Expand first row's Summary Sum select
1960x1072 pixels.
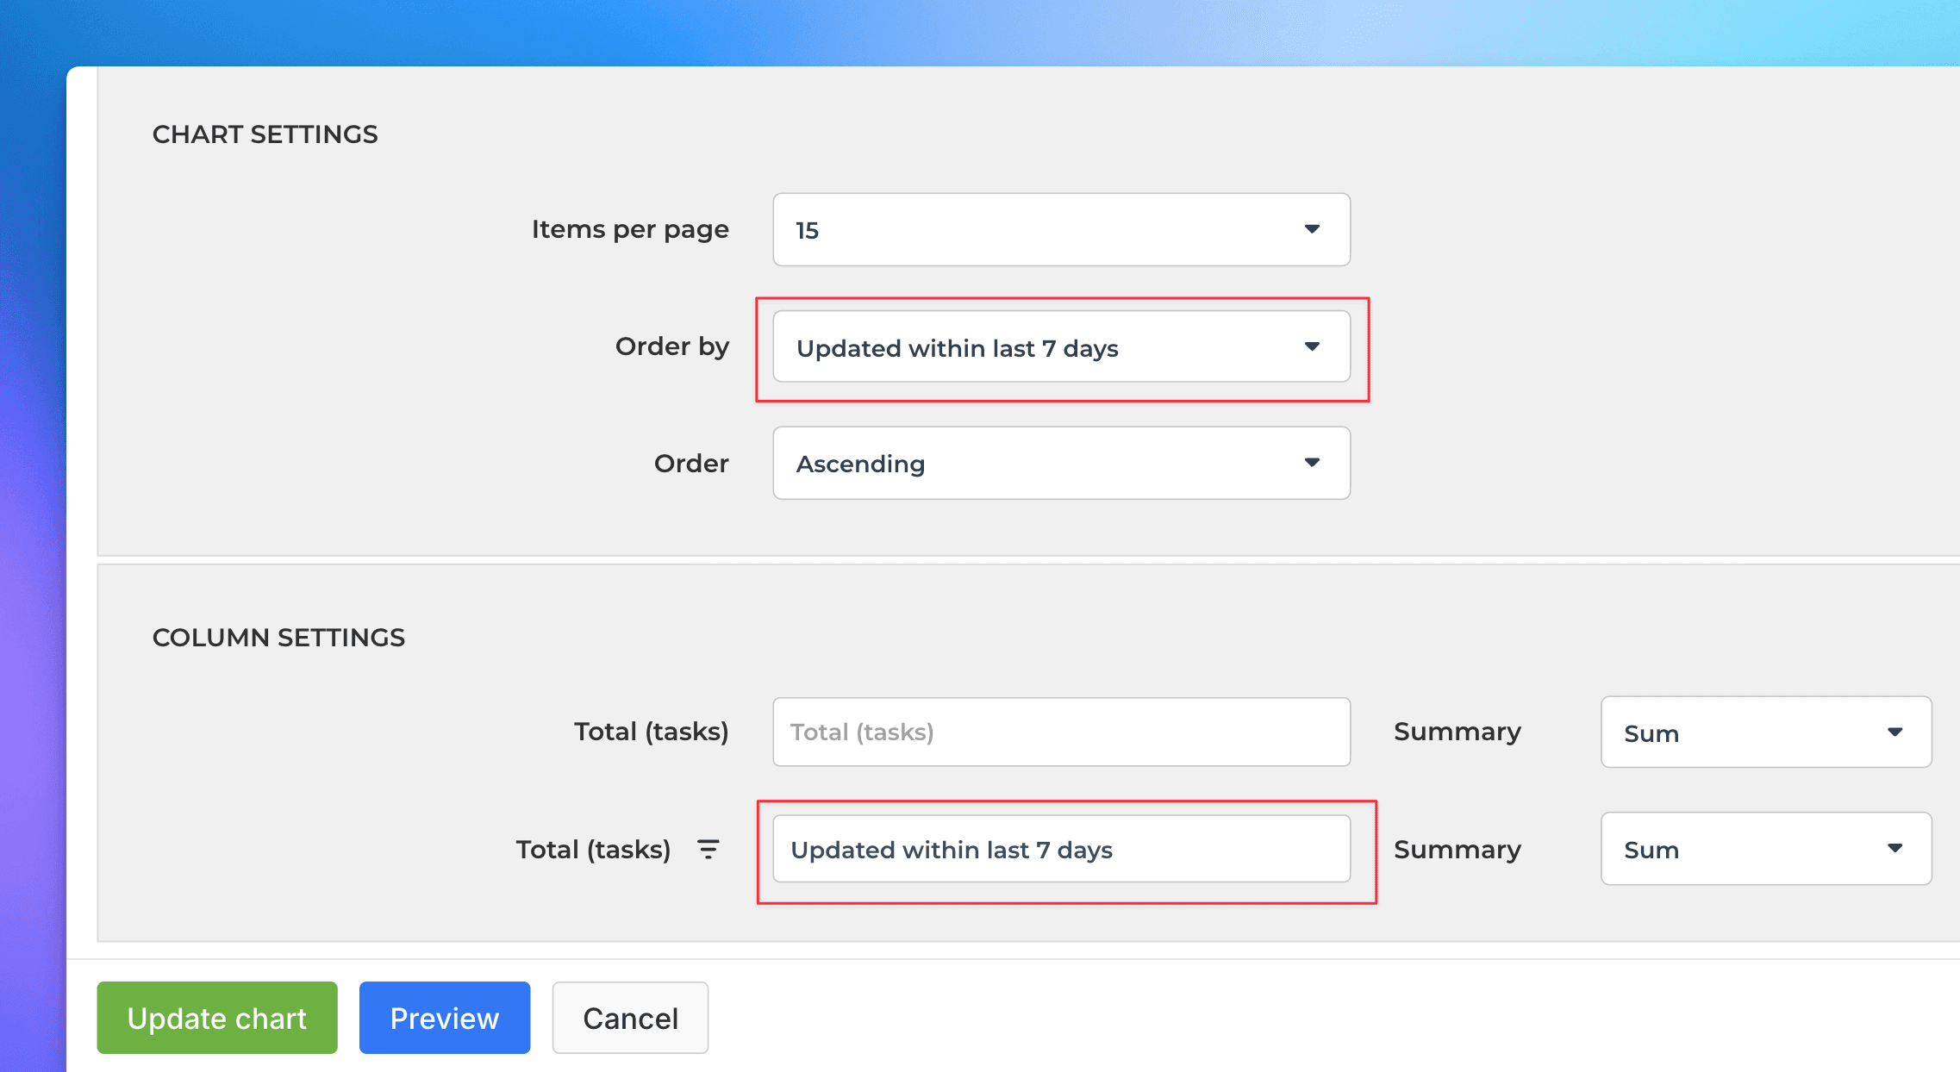[x=1750, y=732]
